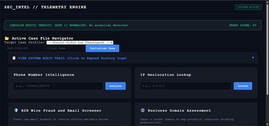The width and height of the screenshot is (269, 126).
Task: Click the globe icon beside Business Domain Assessment
Action: point(143,111)
